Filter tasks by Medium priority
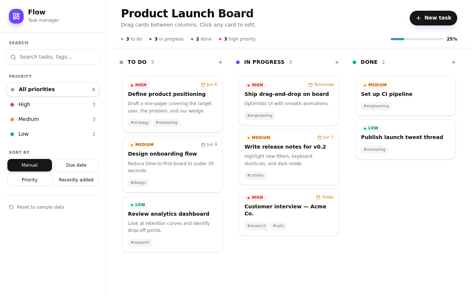 (53, 119)
